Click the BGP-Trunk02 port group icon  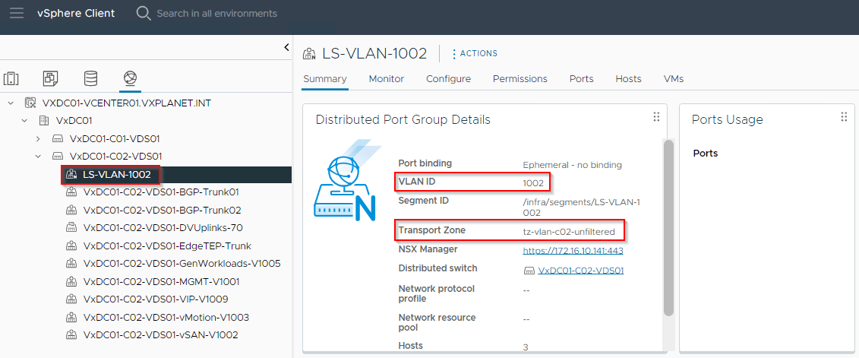[x=71, y=210]
